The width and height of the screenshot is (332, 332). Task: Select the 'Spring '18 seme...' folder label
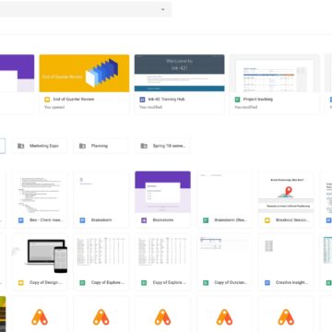169,146
